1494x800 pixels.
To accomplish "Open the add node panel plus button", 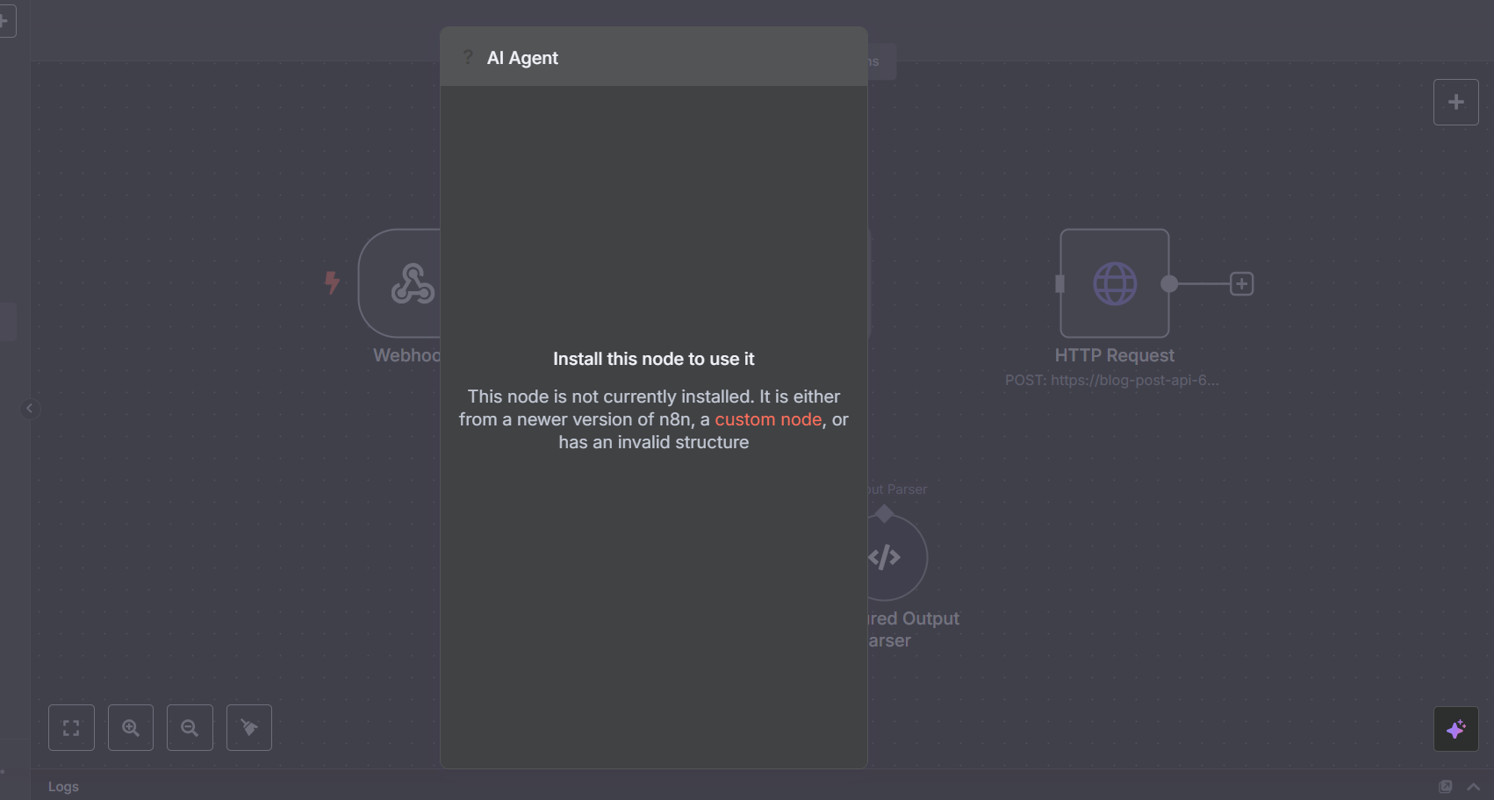I will (x=1456, y=102).
